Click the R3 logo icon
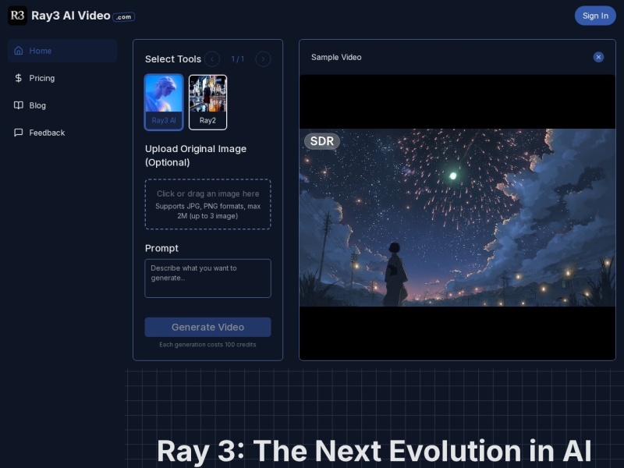The image size is (624, 468). tap(17, 16)
